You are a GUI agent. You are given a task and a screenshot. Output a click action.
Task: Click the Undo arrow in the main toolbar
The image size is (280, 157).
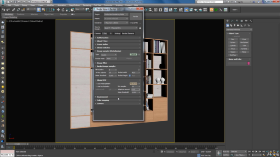coord(3,10)
